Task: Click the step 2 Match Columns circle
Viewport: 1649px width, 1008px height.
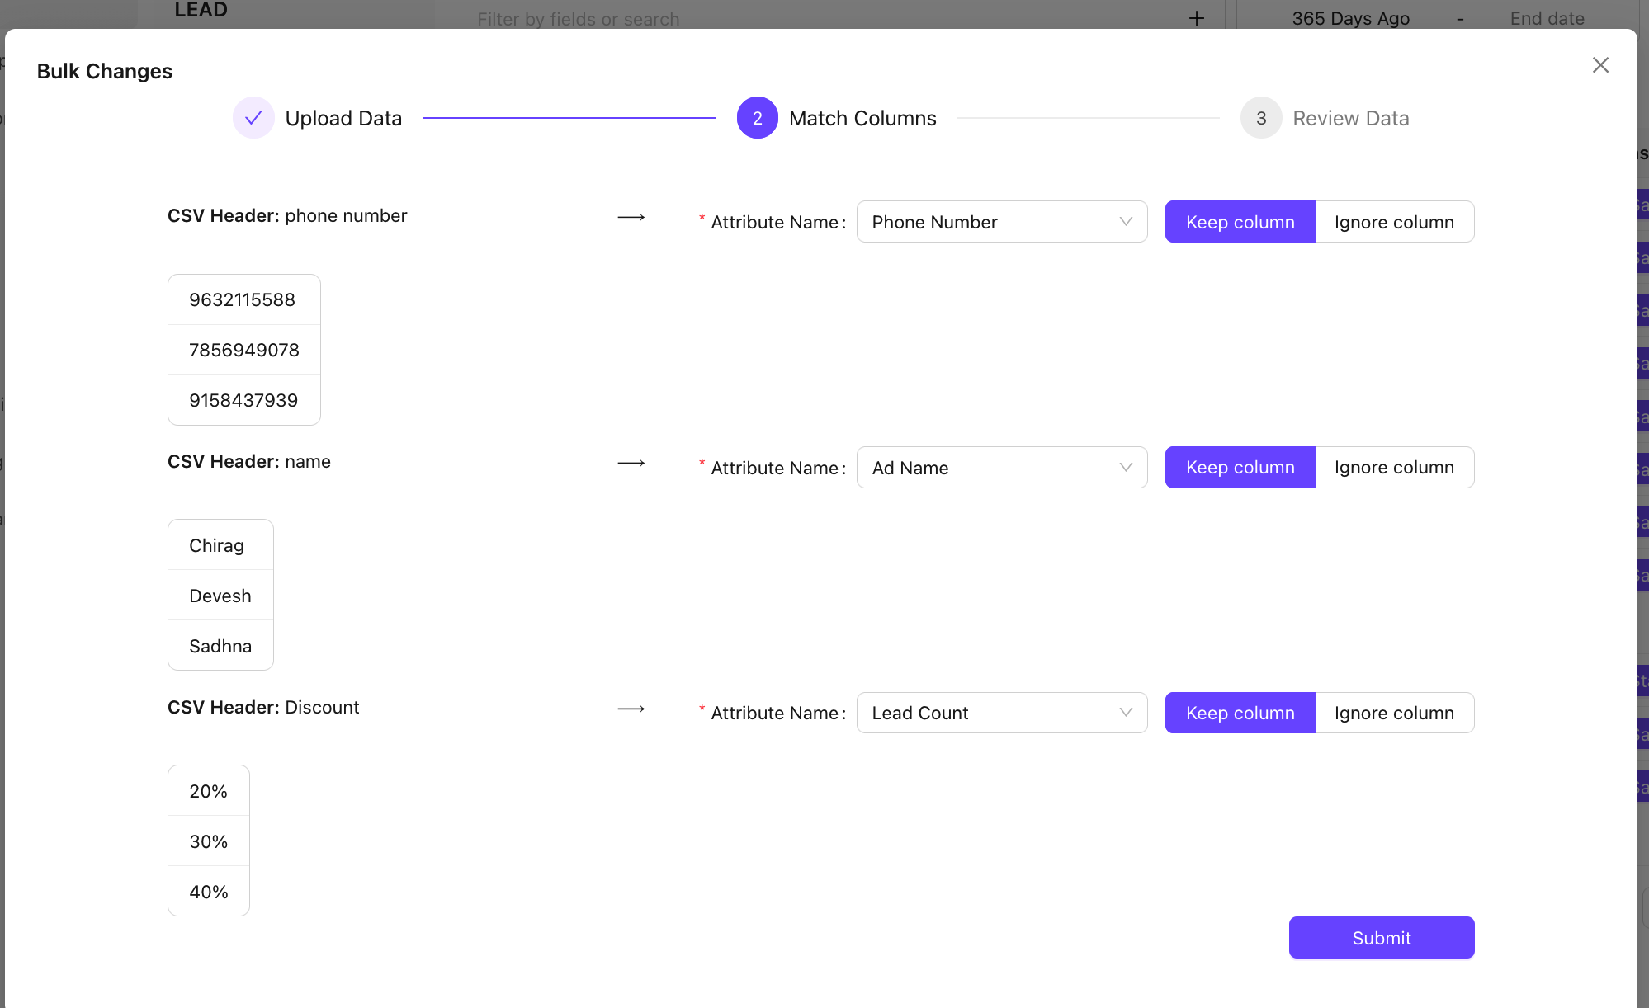Action: pyautogui.click(x=757, y=118)
